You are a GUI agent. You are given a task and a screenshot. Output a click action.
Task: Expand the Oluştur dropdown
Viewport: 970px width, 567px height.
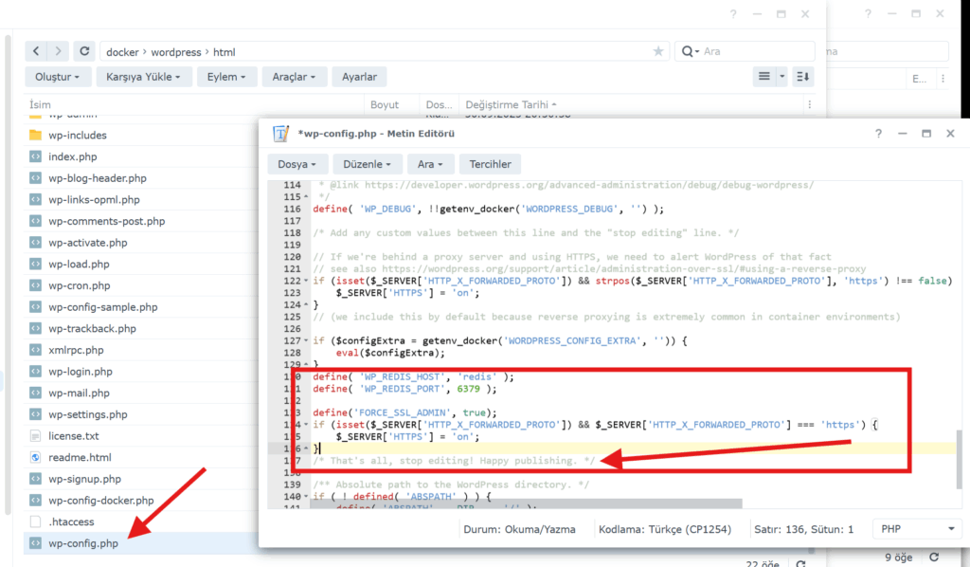pos(57,77)
